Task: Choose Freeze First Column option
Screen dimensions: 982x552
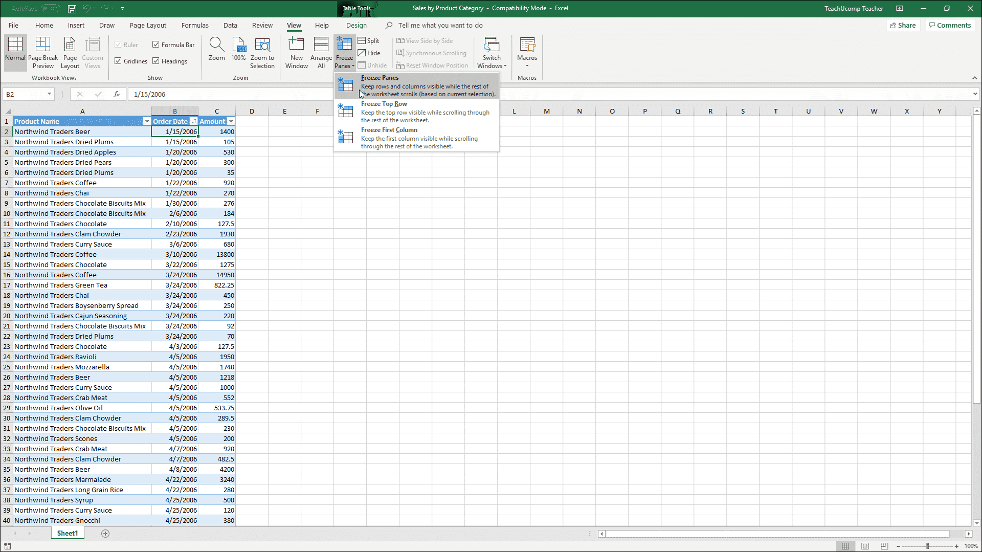Action: 417,138
